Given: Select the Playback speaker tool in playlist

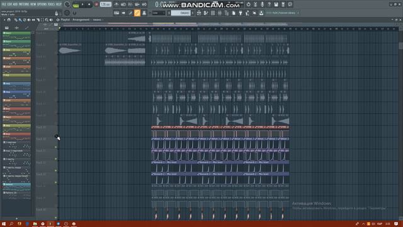Looking at the screenshot, I should pos(51,20).
